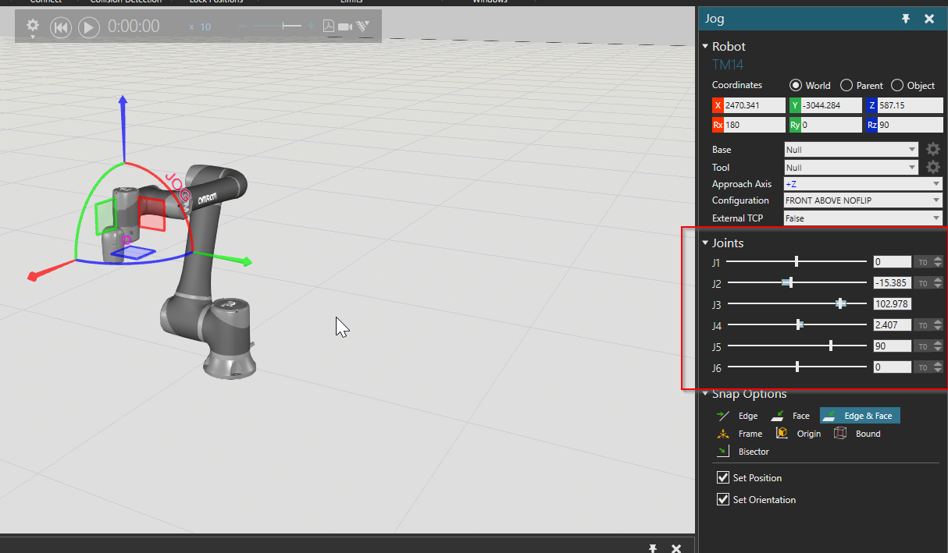Edit the J3 value field showing 102.978
948x553 pixels.
coord(892,304)
